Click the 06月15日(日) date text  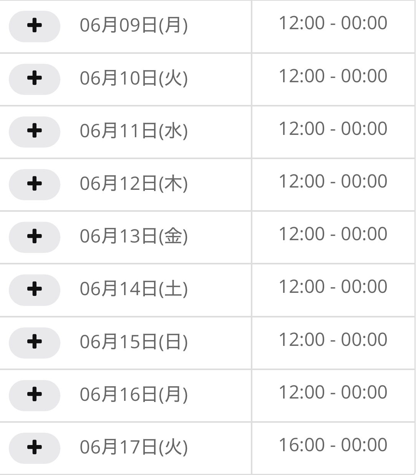click(134, 342)
